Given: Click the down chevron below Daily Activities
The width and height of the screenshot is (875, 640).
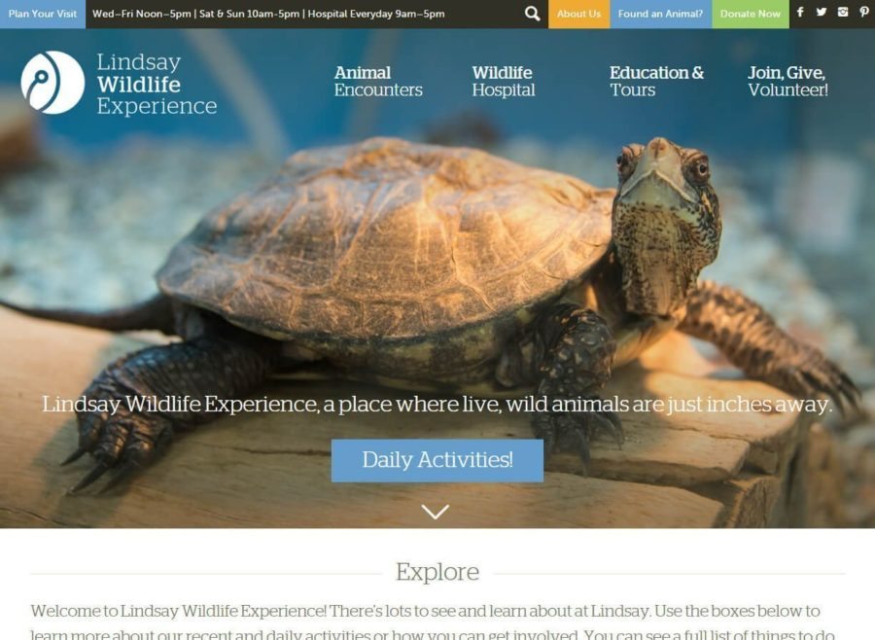Looking at the screenshot, I should (436, 512).
